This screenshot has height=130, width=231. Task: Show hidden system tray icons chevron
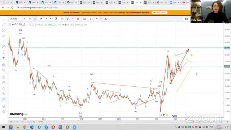coord(176,127)
